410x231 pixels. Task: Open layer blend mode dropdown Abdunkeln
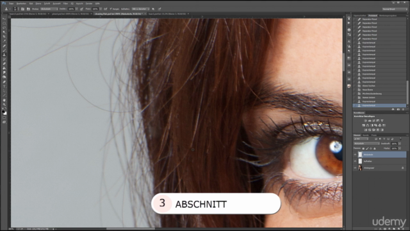(x=366, y=144)
